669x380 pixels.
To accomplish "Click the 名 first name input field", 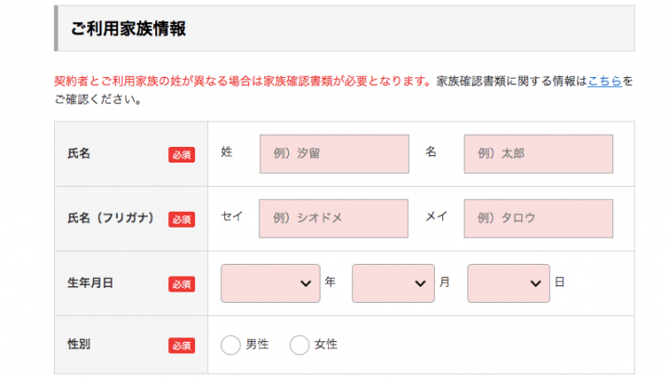I will [538, 153].
